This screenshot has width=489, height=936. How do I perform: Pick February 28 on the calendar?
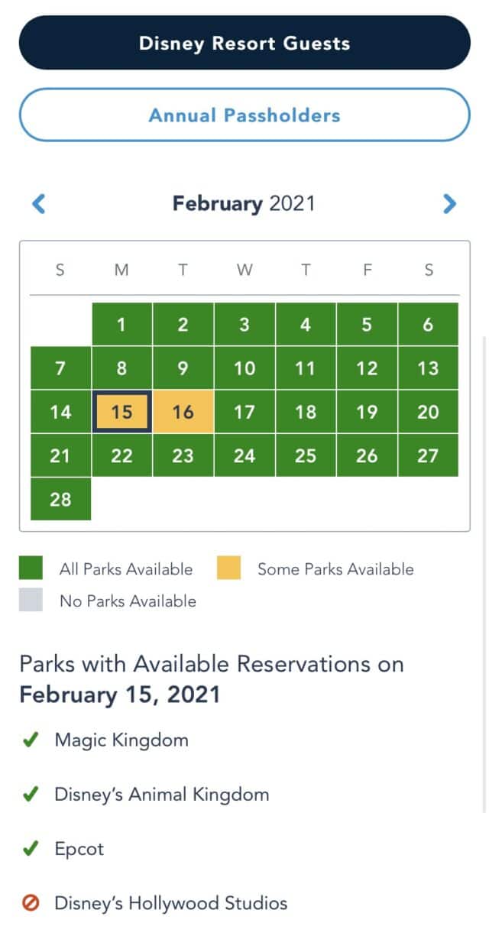60,499
